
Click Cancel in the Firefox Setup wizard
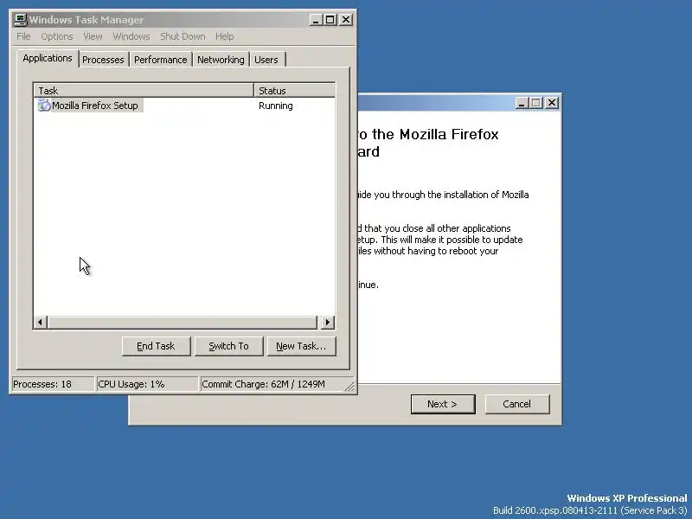[x=517, y=404]
